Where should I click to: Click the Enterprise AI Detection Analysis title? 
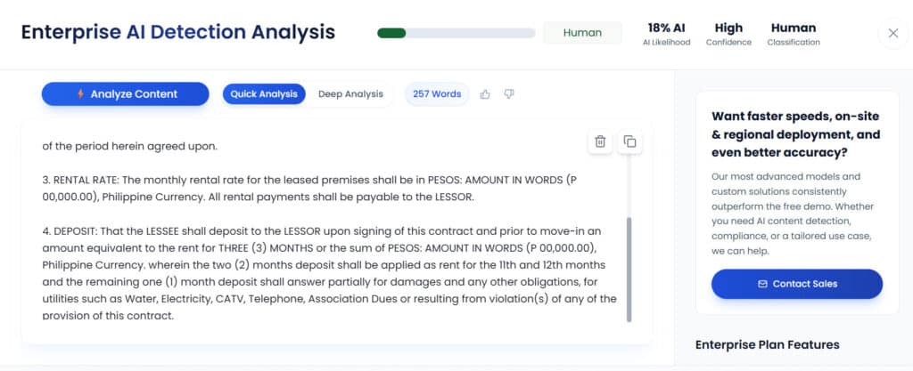(x=178, y=33)
